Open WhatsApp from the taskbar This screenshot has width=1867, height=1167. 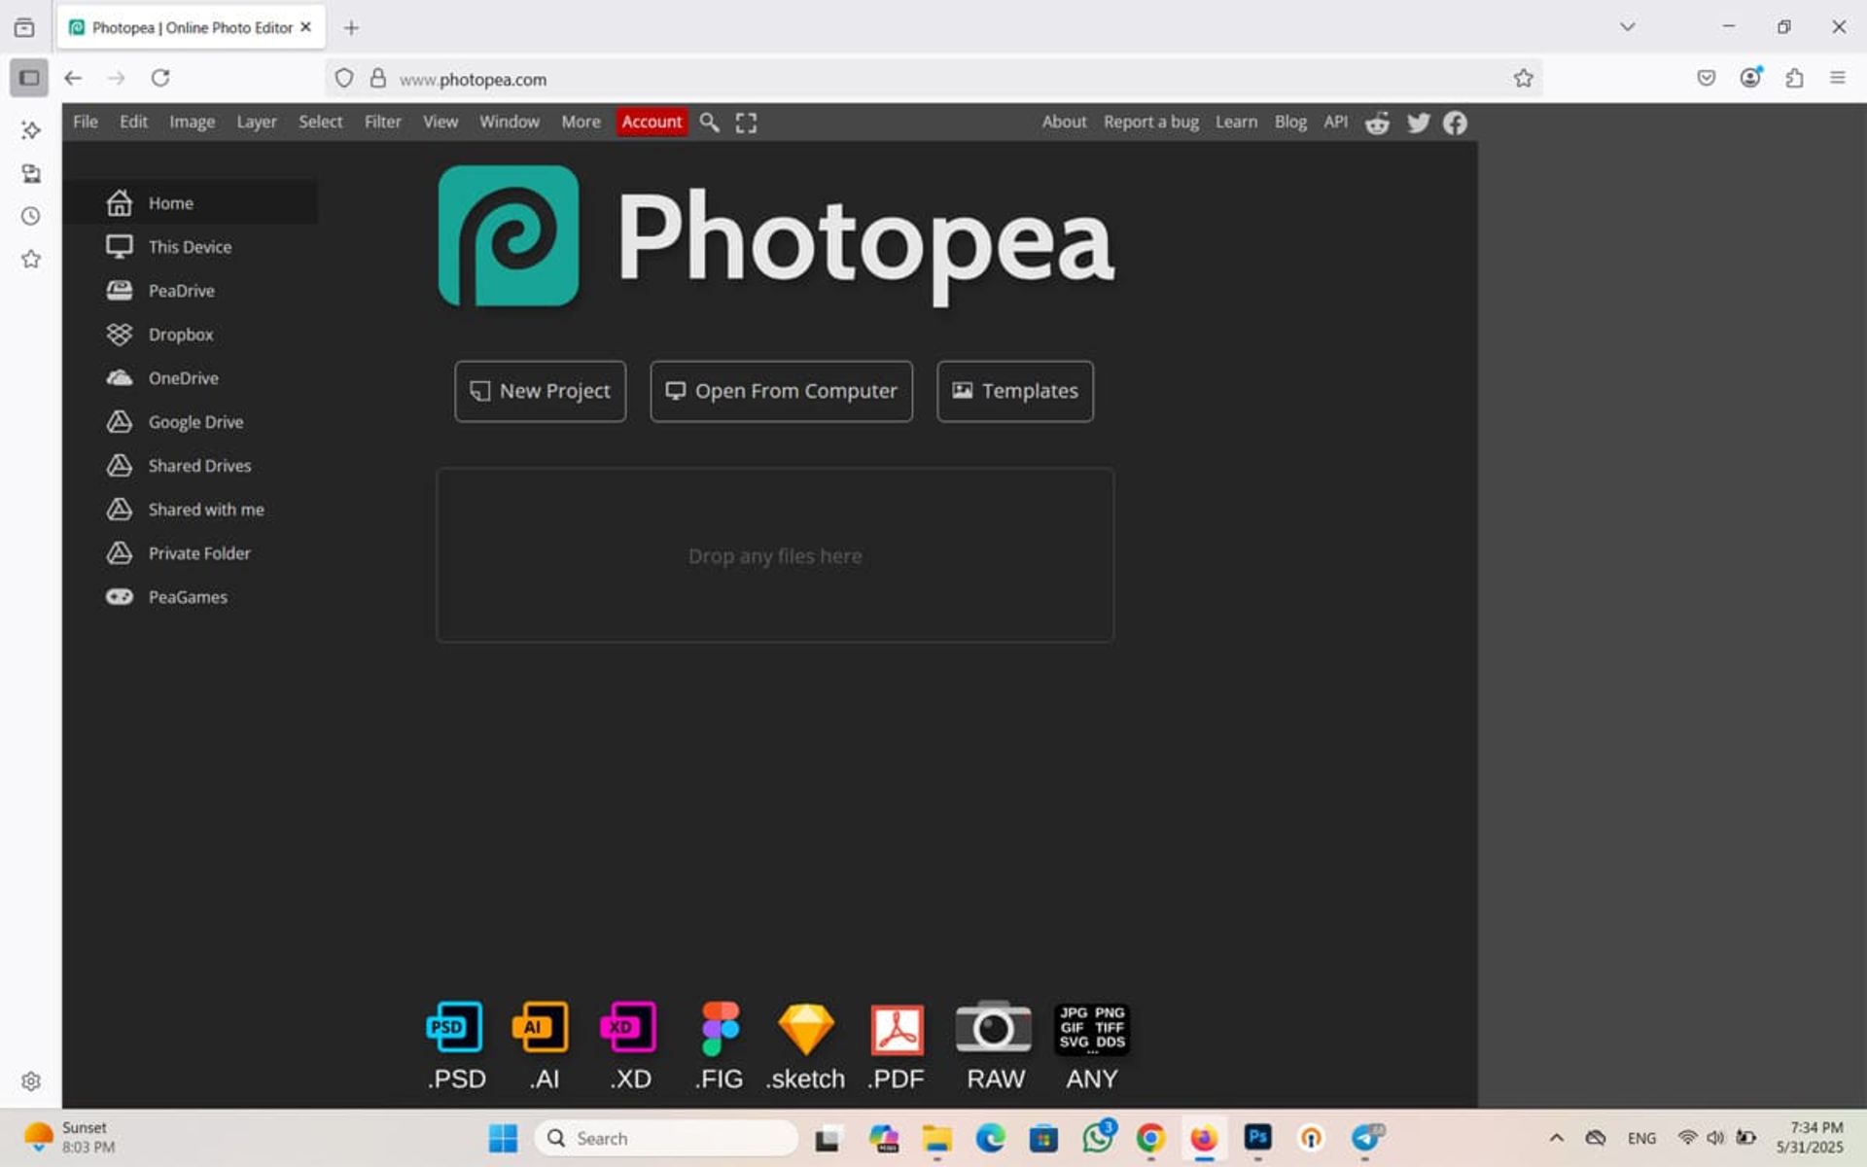pyautogui.click(x=1098, y=1137)
